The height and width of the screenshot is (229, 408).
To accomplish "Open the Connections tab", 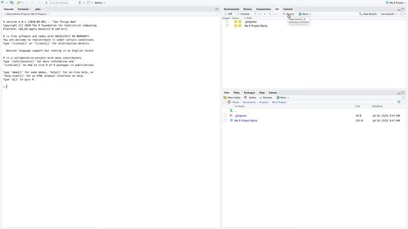I will click(263, 9).
